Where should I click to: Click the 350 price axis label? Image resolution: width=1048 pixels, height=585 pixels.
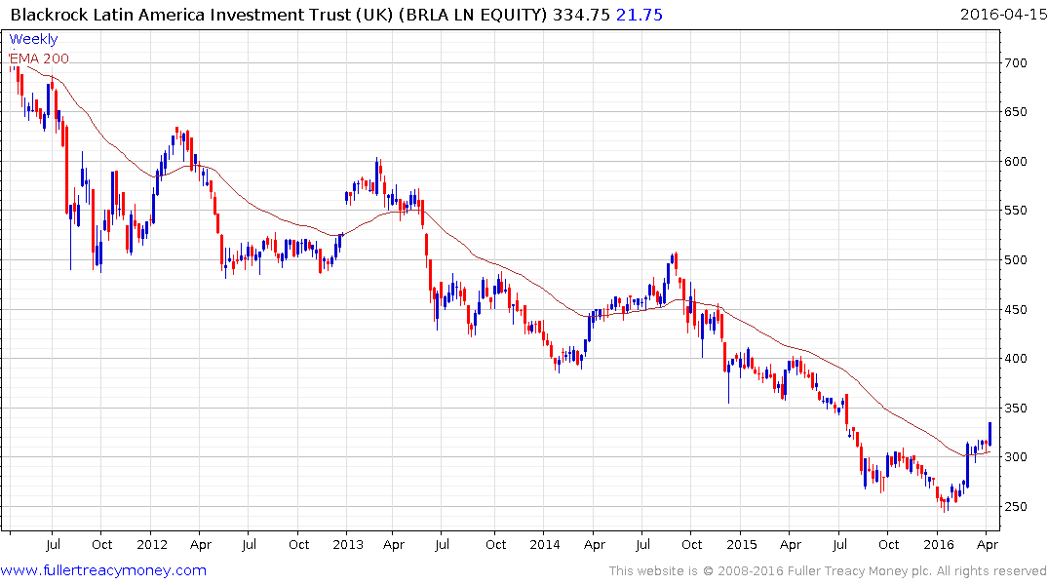(x=1016, y=408)
